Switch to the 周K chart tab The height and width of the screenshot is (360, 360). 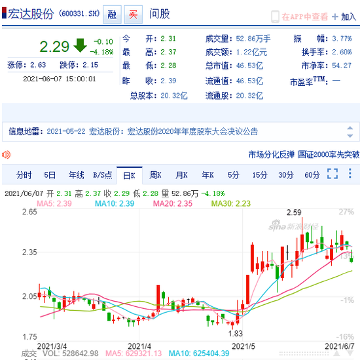coord(155,175)
